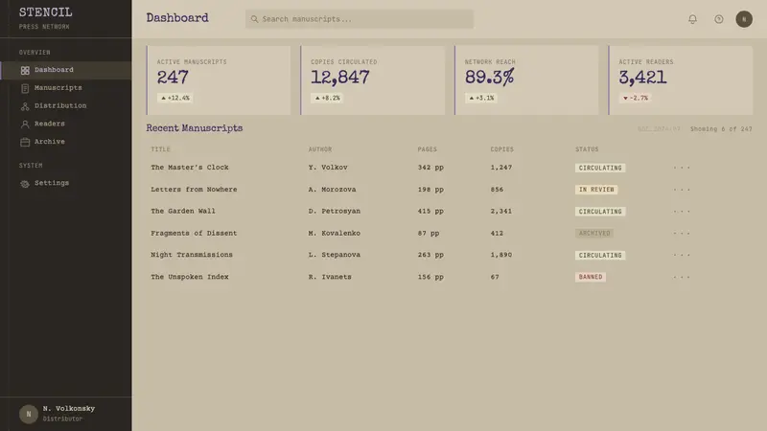
Task: Open Settings in sidebar
Action: [66, 183]
